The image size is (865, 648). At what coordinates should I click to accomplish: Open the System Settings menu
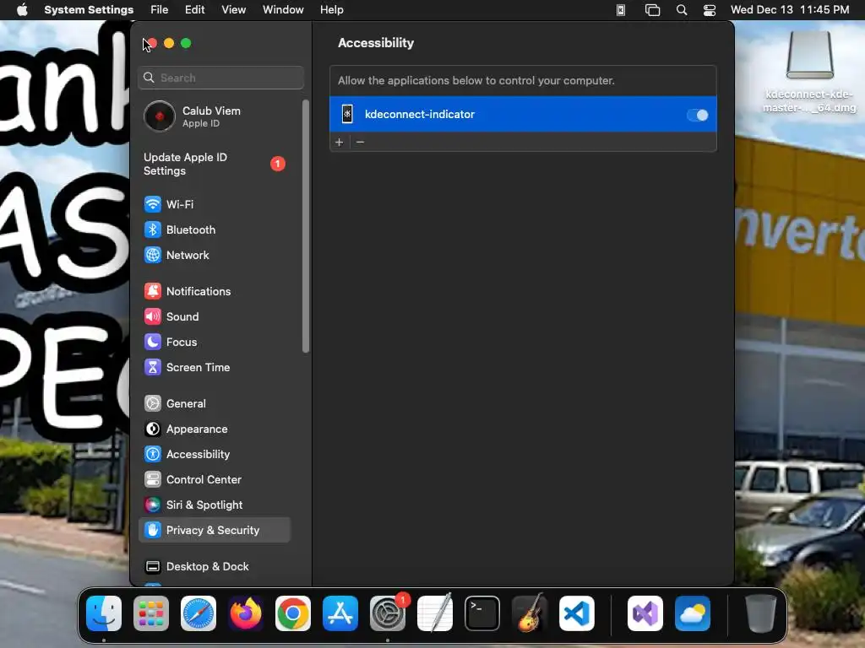[x=89, y=10]
